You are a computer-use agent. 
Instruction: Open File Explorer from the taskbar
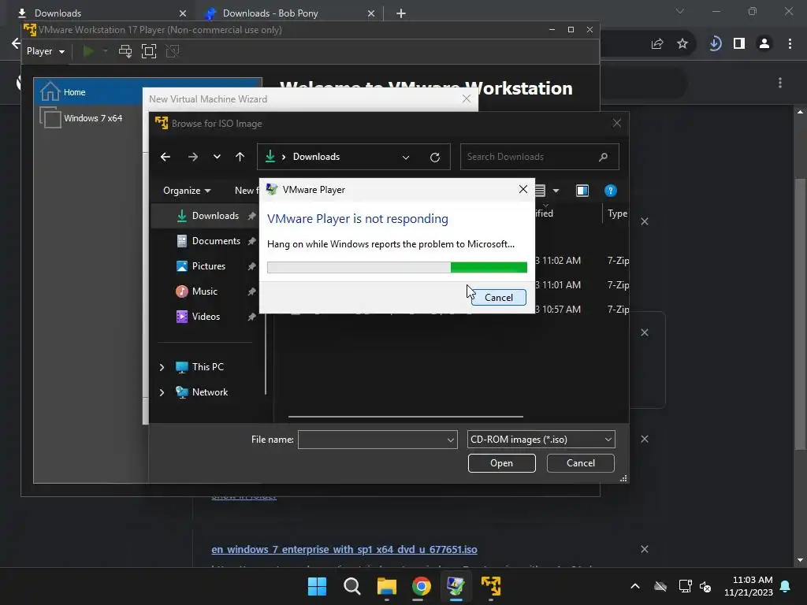[x=386, y=586]
